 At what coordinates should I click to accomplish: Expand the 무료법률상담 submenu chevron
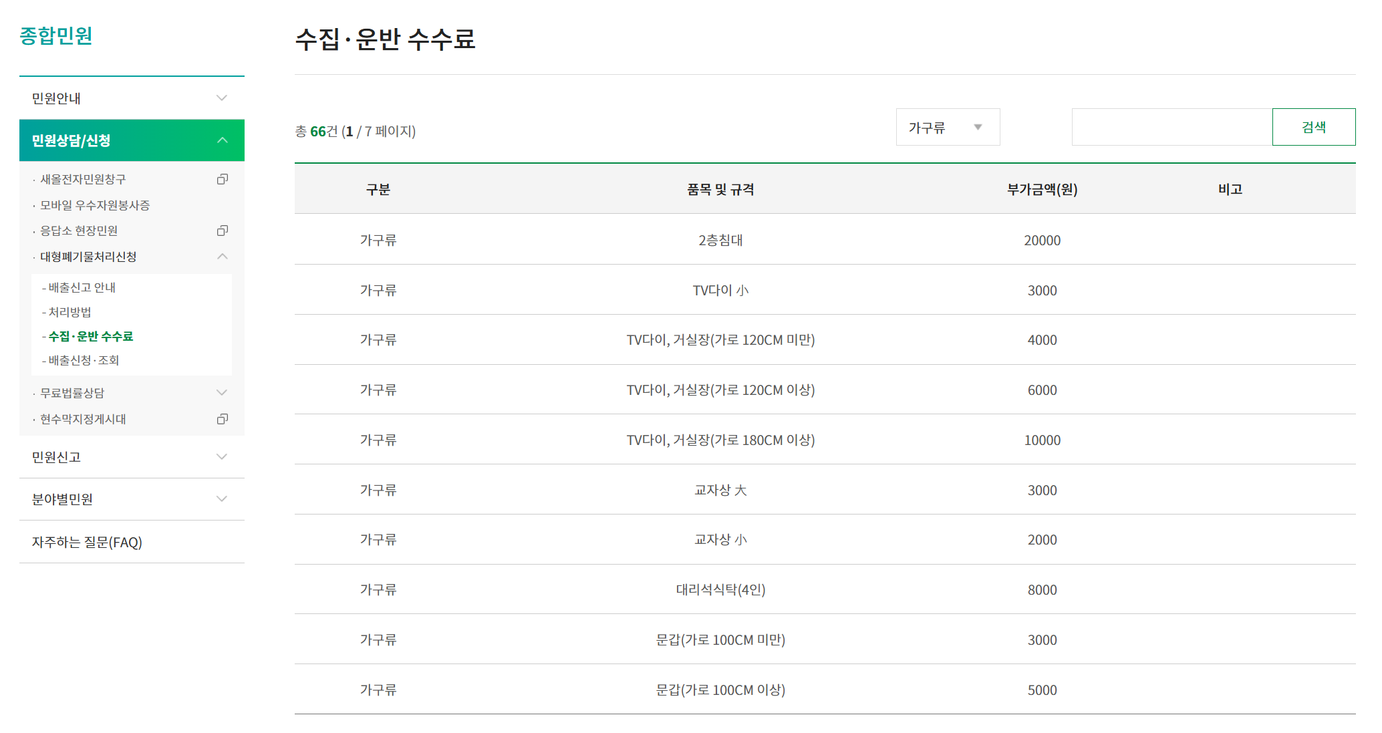click(x=223, y=393)
